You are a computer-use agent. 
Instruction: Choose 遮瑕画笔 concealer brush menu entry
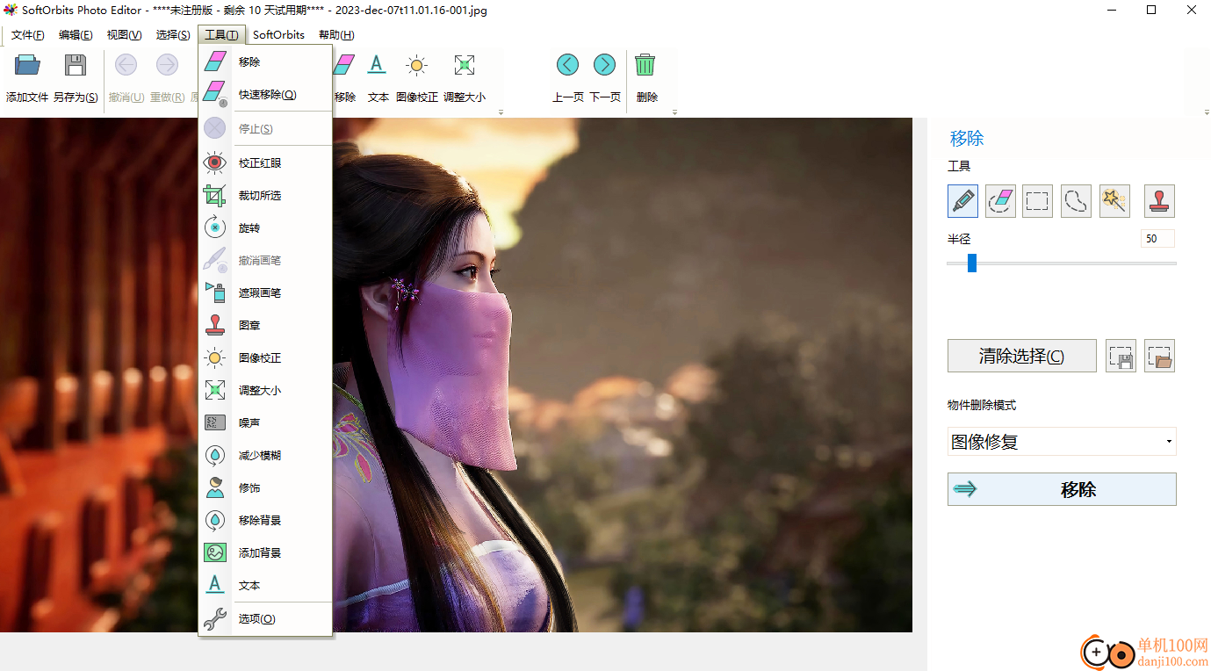click(x=265, y=292)
